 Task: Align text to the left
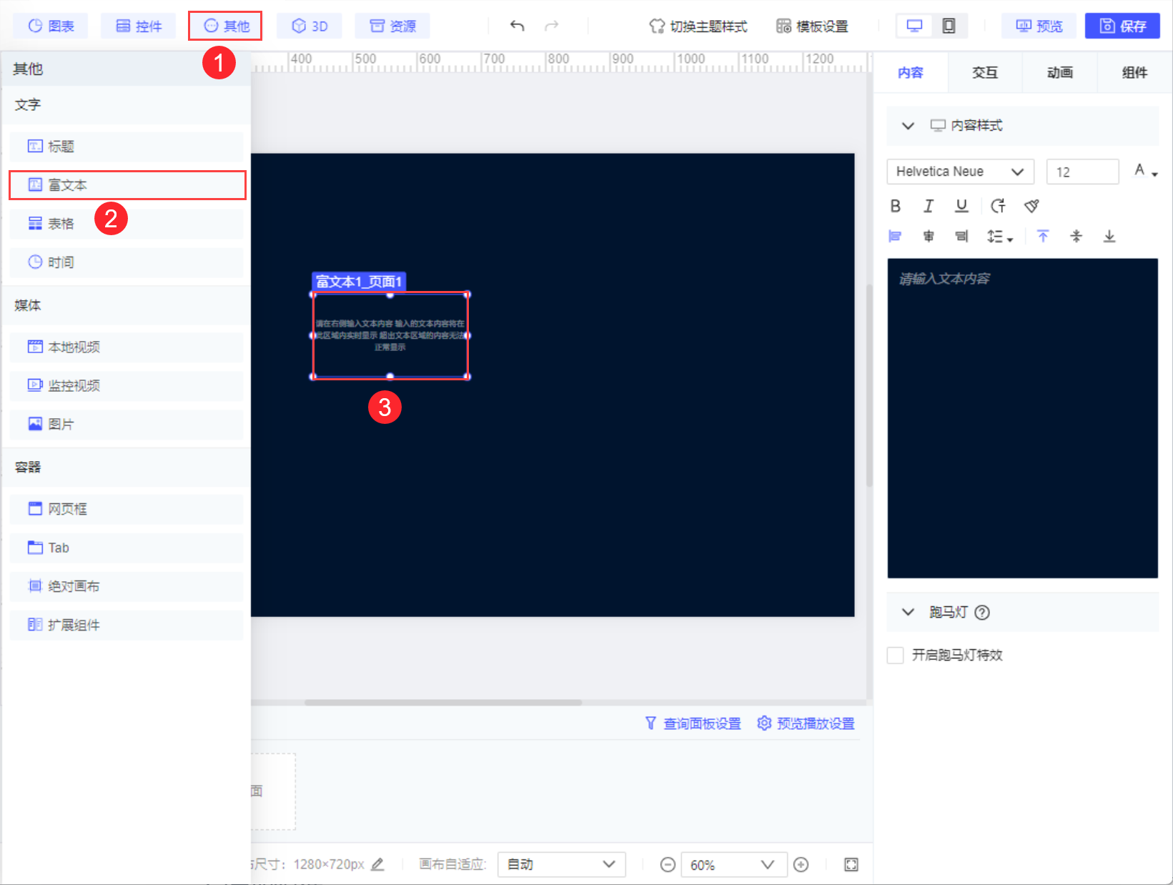tap(895, 237)
